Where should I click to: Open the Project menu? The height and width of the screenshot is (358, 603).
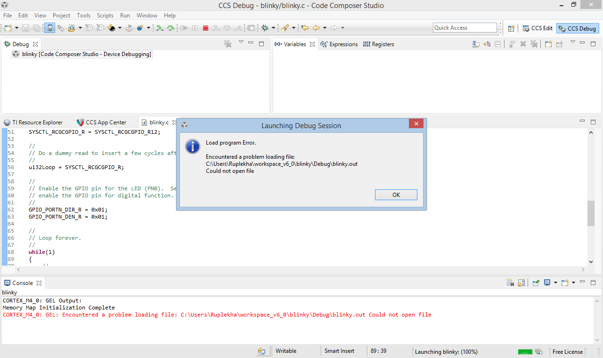click(x=61, y=16)
